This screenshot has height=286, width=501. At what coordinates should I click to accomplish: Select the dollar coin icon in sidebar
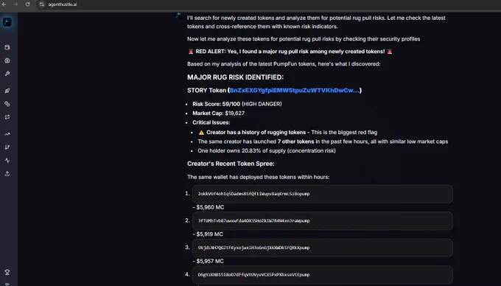coord(7,60)
